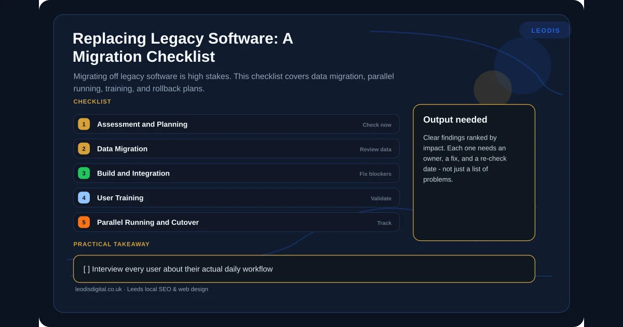Select the Clear findings ranked by impact paragraph
623x327 pixels.
465,158
